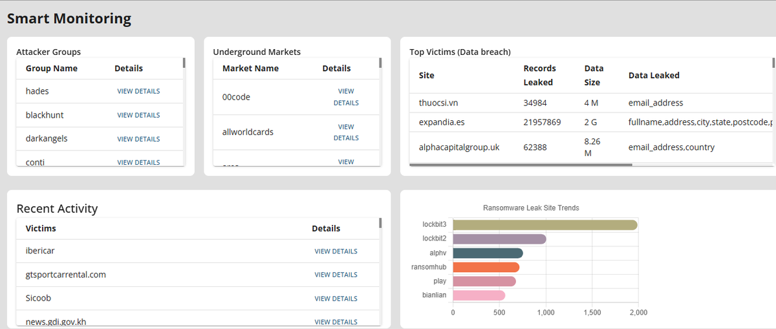View details for Sicoob victim

(x=336, y=299)
